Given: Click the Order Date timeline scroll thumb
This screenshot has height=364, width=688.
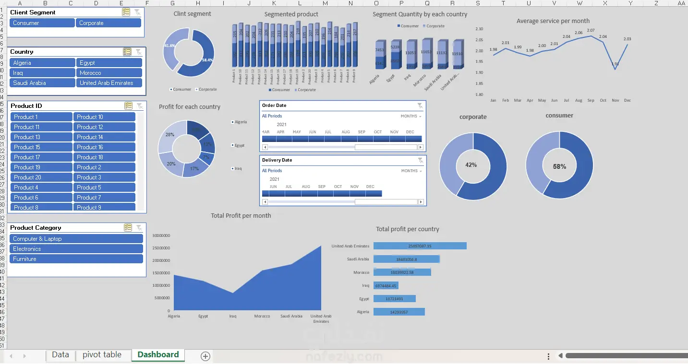Looking at the screenshot, I should 387,147.
